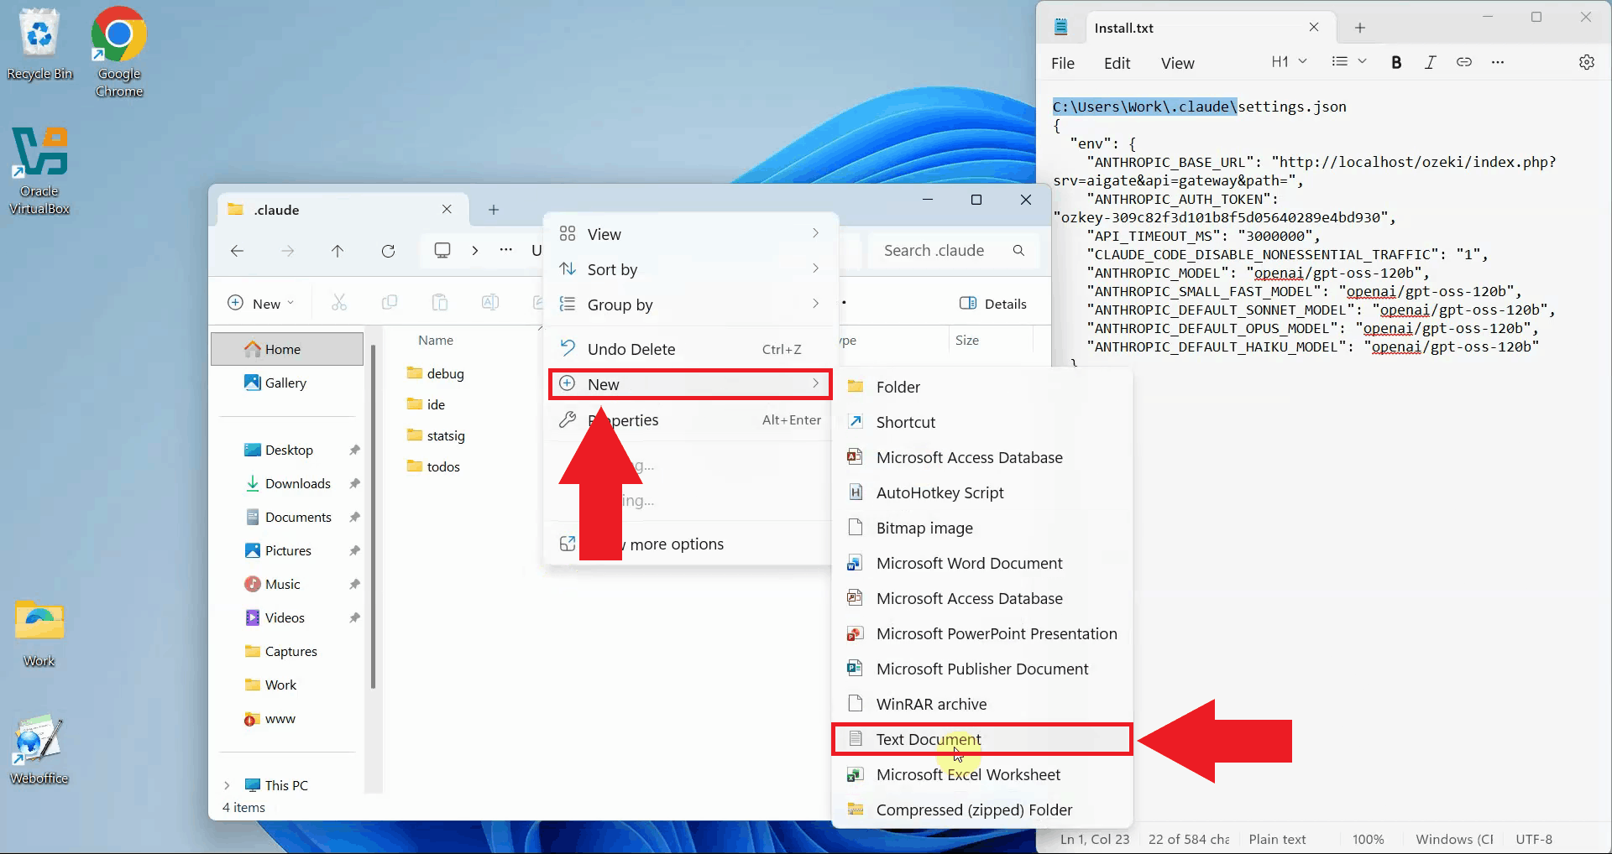
Task: Open Notepad settings with the gear icon
Action: pyautogui.click(x=1587, y=62)
